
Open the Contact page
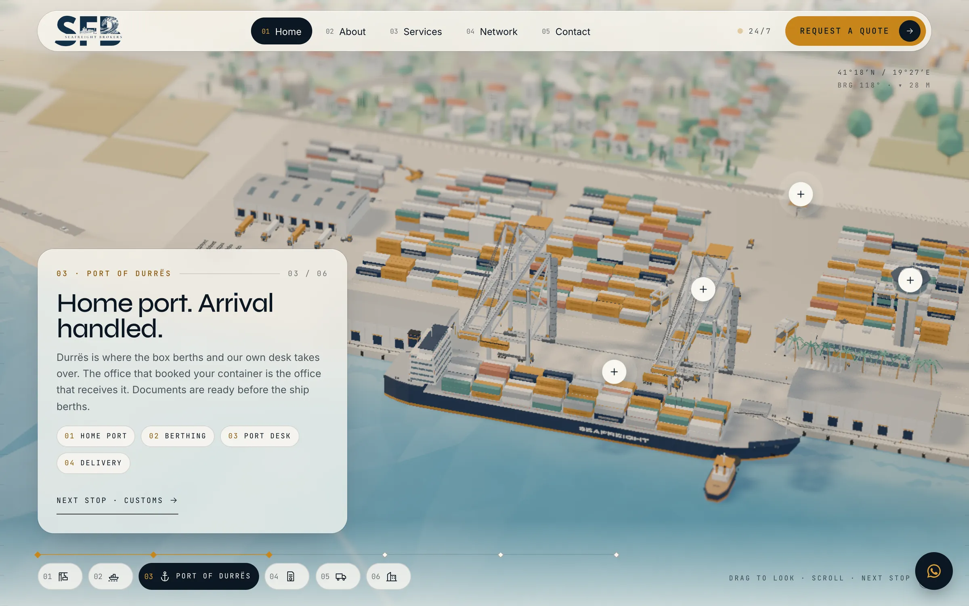click(566, 31)
